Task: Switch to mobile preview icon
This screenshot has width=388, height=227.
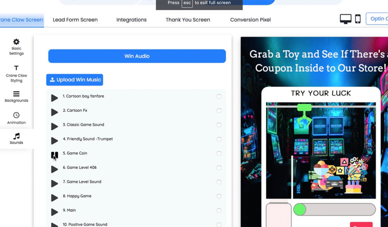Action: coord(358,19)
